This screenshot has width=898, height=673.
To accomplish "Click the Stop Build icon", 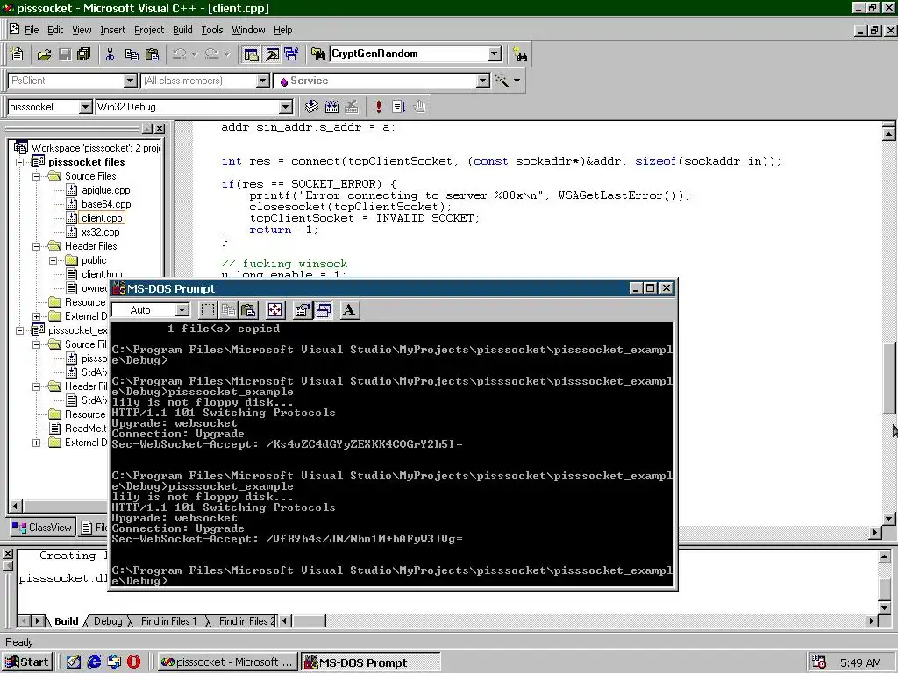I will [352, 106].
